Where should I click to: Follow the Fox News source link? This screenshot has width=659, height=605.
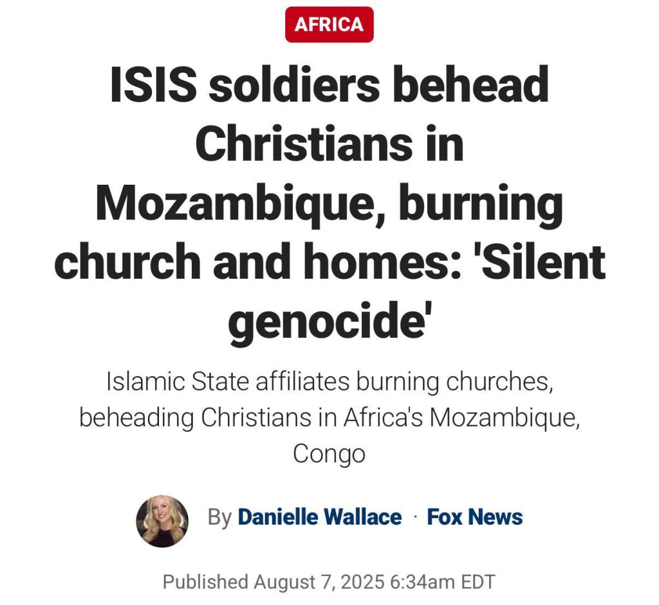point(475,517)
